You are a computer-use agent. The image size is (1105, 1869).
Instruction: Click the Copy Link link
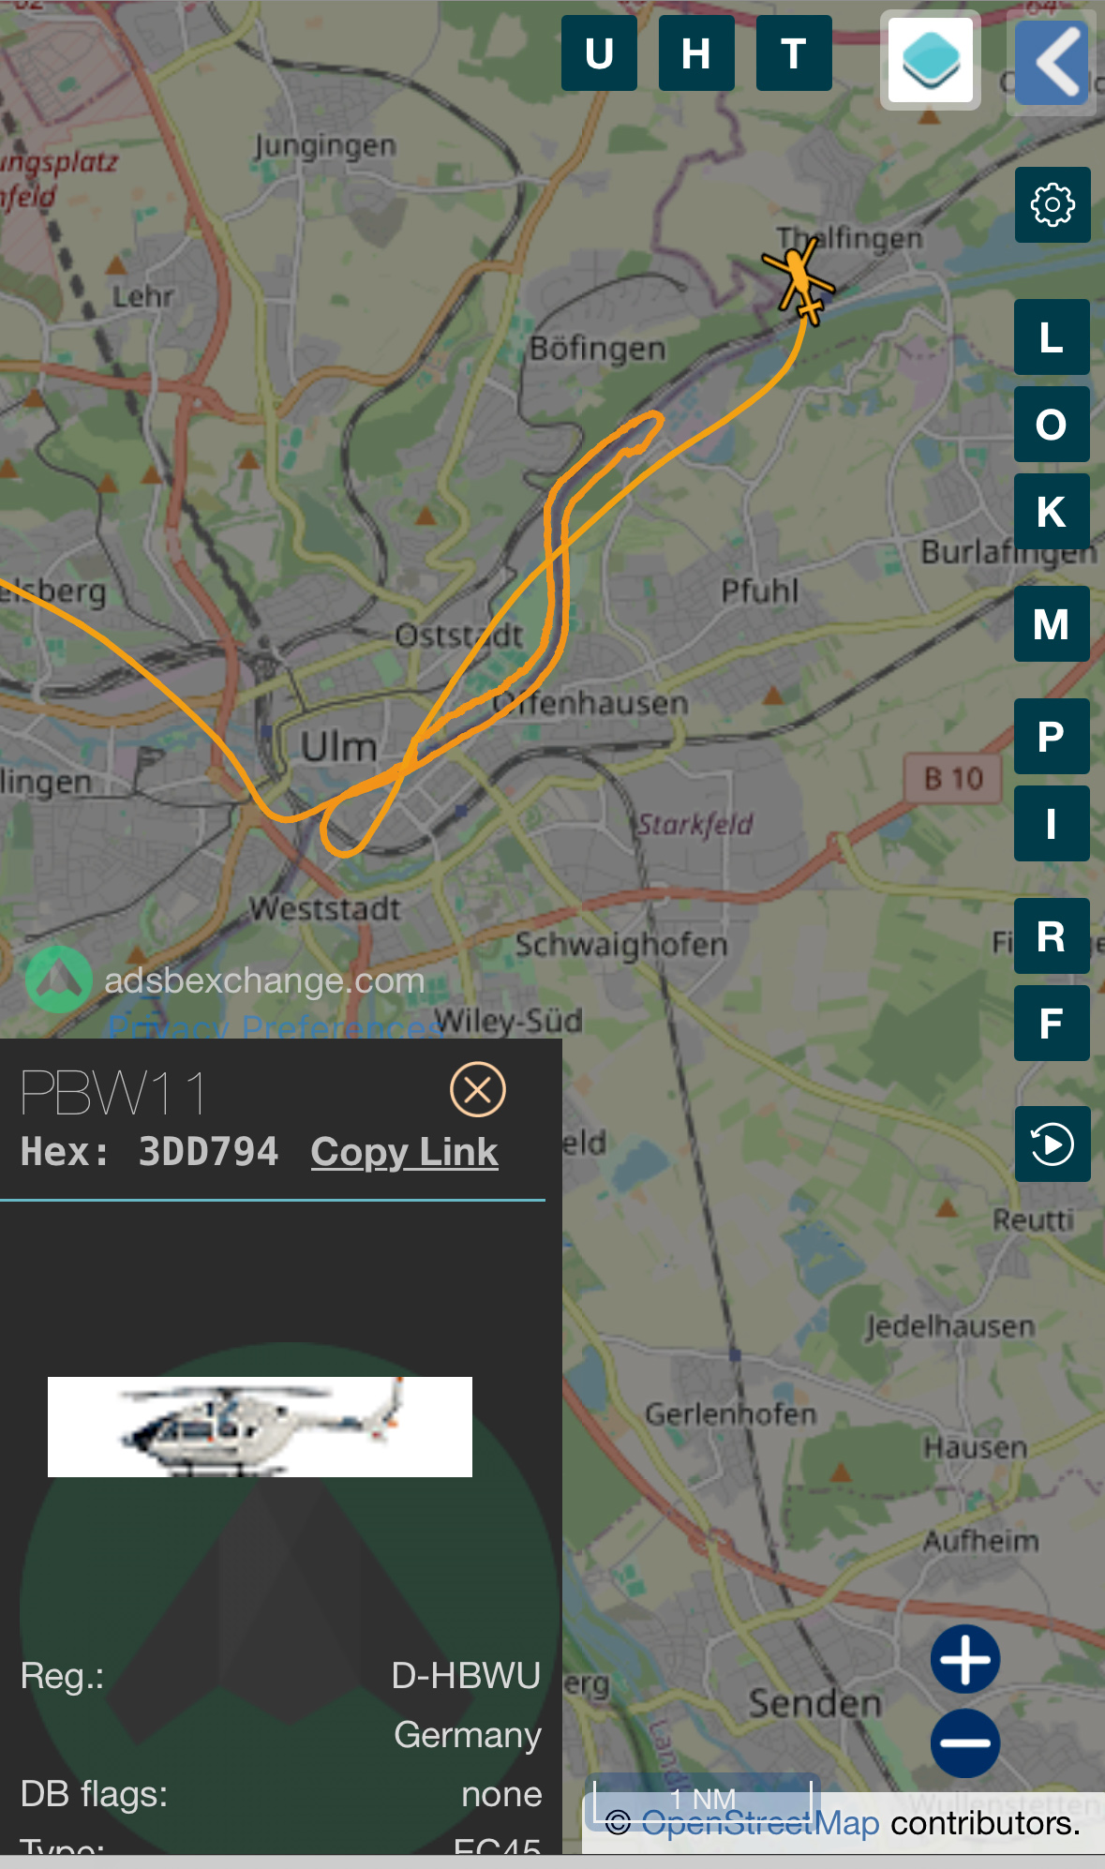pos(405,1152)
